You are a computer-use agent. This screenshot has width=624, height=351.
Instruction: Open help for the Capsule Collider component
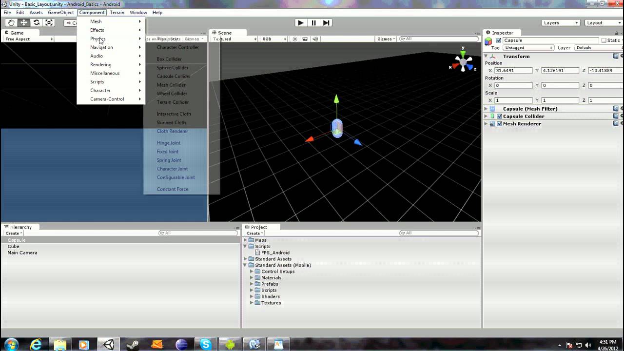click(616, 116)
